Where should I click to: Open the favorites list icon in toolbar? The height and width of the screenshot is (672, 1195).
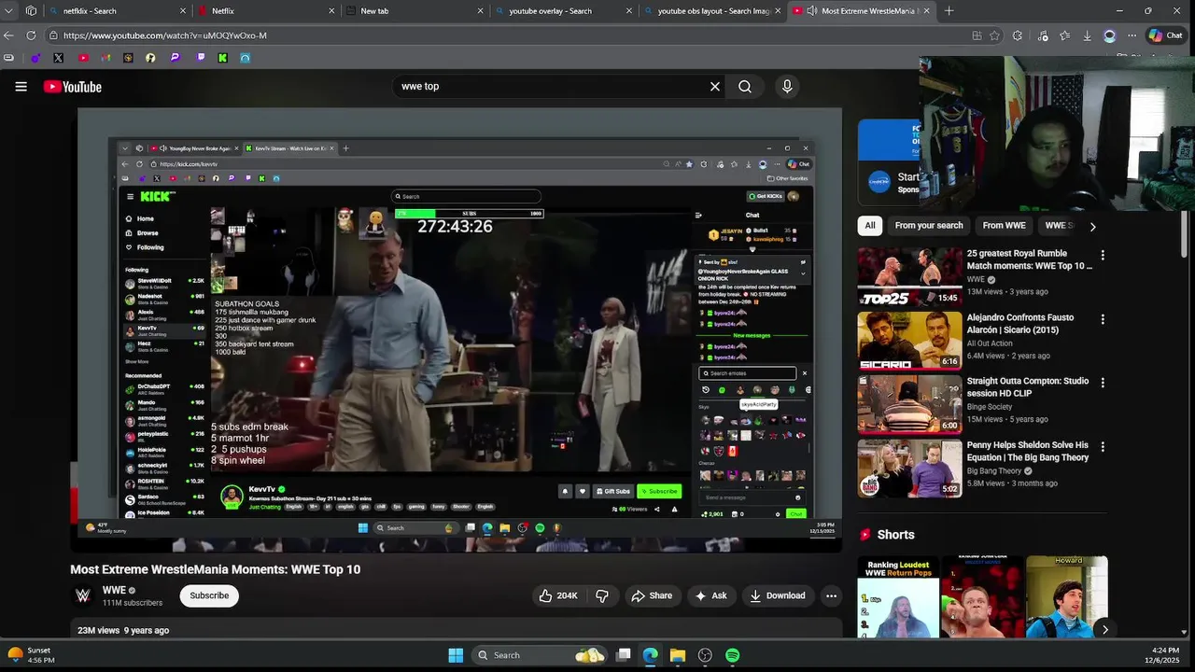click(x=1064, y=35)
